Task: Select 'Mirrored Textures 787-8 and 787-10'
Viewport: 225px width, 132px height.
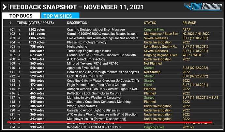Action: coord(93,64)
